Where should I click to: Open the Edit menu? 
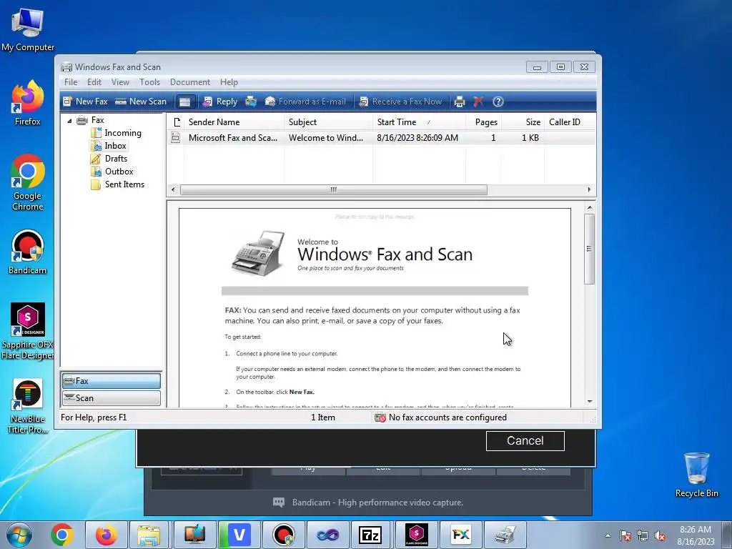pyautogui.click(x=94, y=82)
